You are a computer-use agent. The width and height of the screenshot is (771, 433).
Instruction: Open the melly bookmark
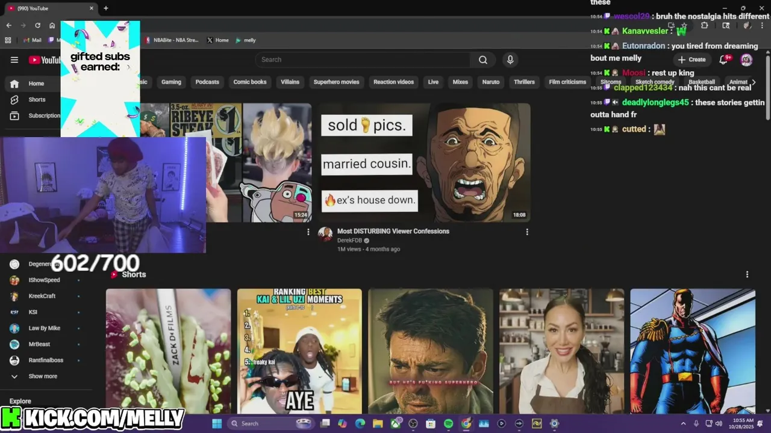pyautogui.click(x=246, y=40)
